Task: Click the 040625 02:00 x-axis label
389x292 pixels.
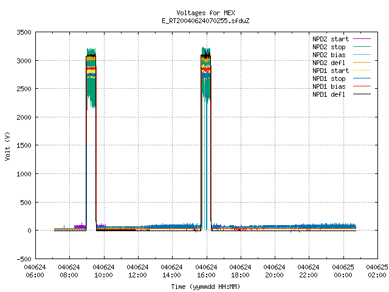Action: point(377,271)
